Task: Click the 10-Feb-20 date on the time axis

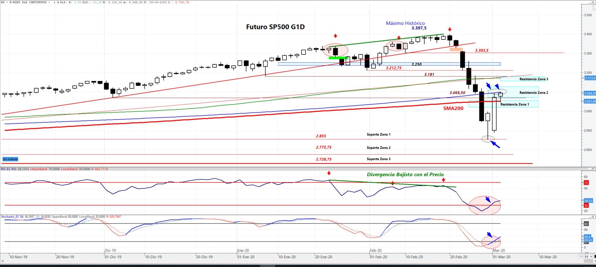Action: 414,257
